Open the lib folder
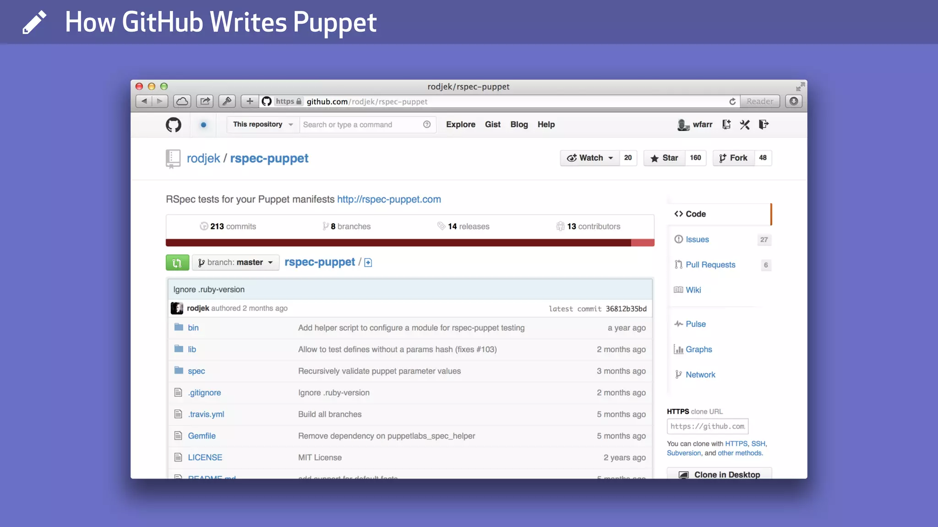 191,350
